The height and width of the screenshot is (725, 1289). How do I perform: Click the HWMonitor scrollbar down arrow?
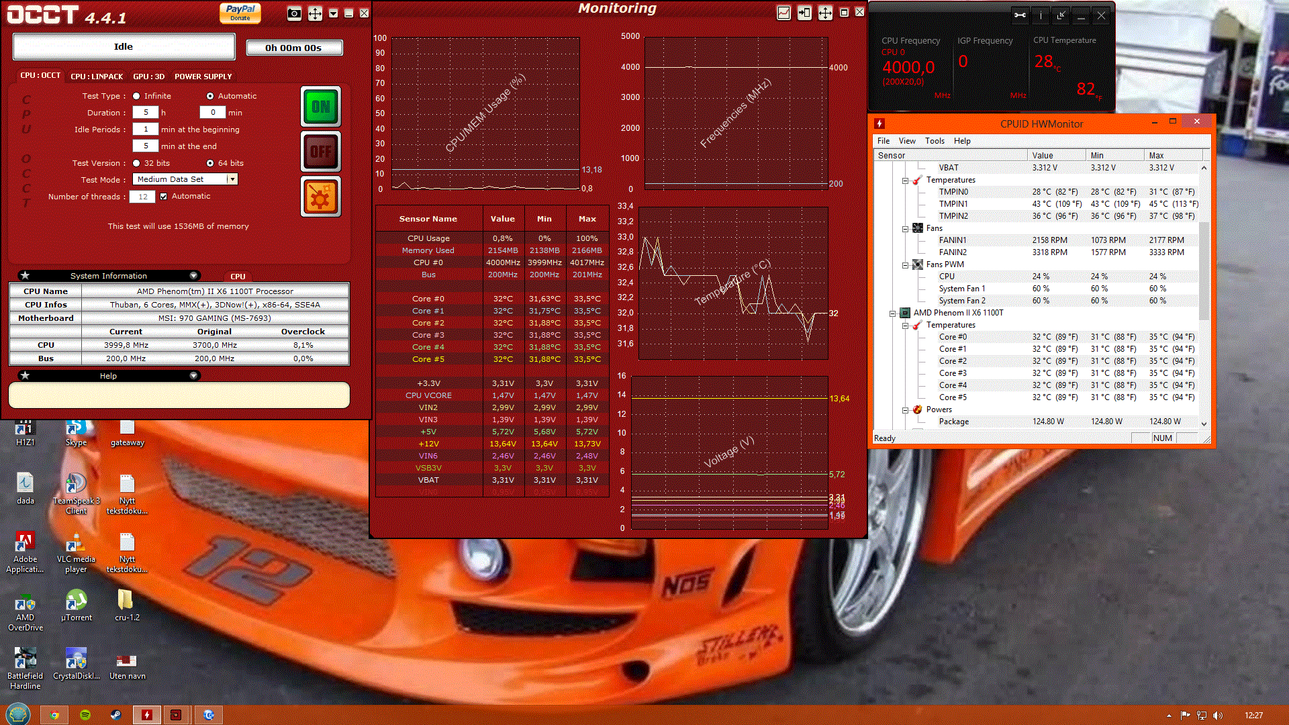pyautogui.click(x=1204, y=424)
